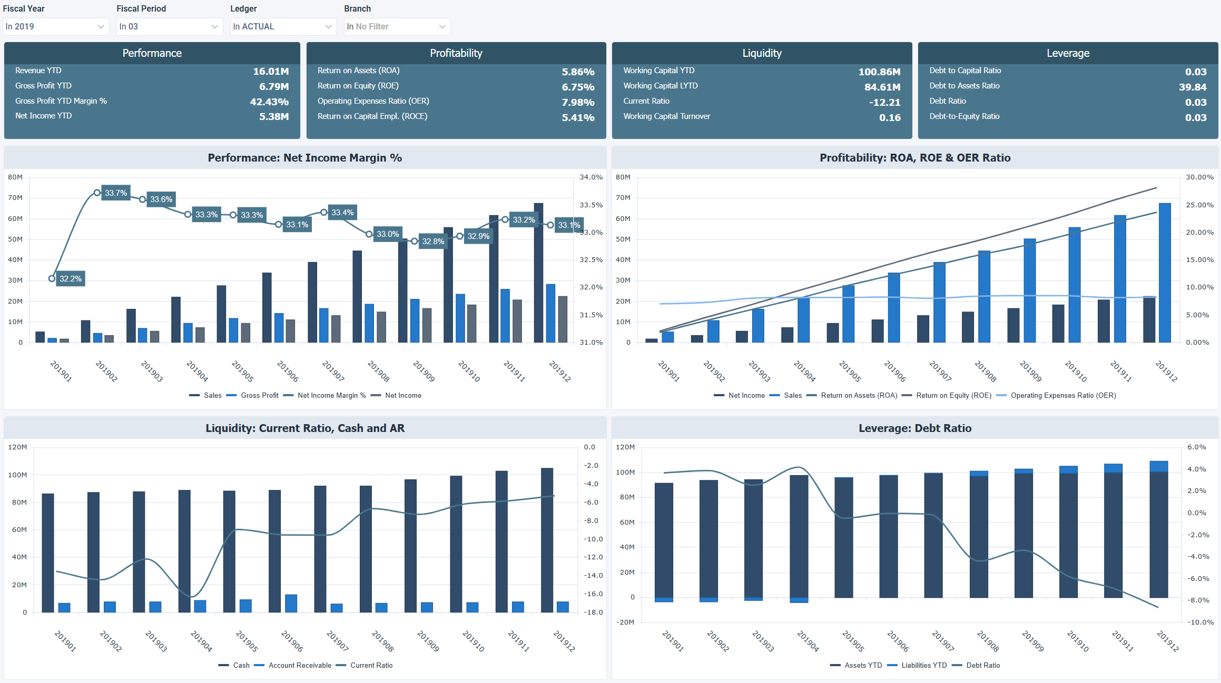1221x683 pixels.
Task: Click the 32.2% data point label
Action: (x=70, y=278)
